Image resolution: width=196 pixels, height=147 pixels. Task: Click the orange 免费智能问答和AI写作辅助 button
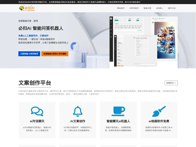tap(55, 54)
